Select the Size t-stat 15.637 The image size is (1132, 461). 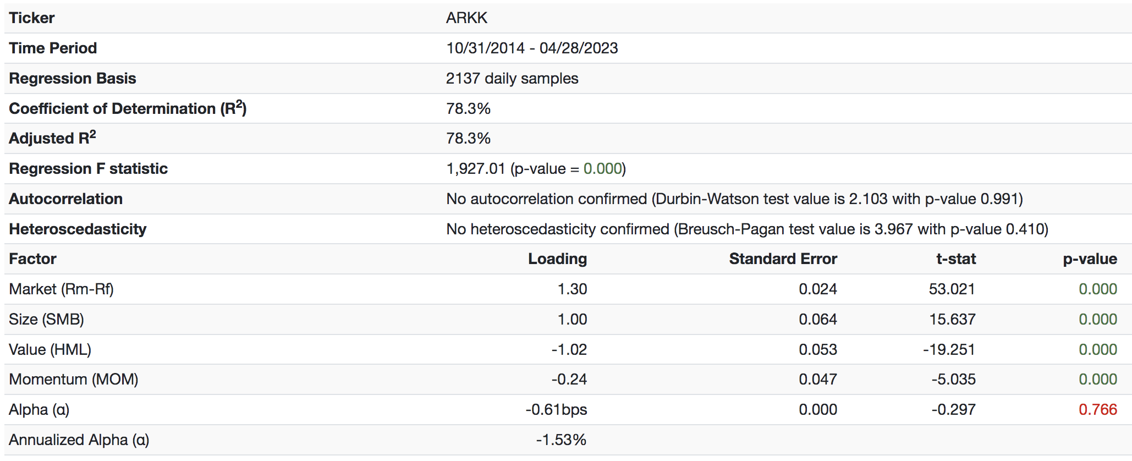(952, 319)
